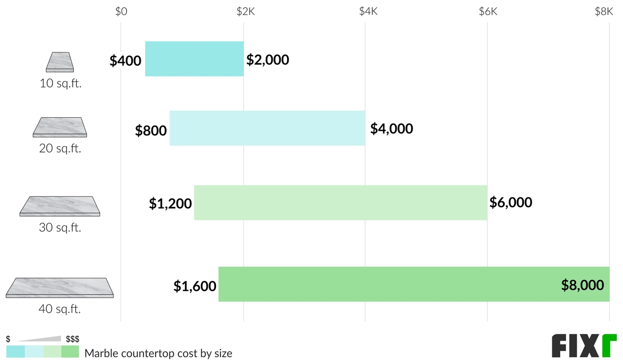Click the $400 minimum price label
This screenshot has width=623, height=364.
[125, 61]
